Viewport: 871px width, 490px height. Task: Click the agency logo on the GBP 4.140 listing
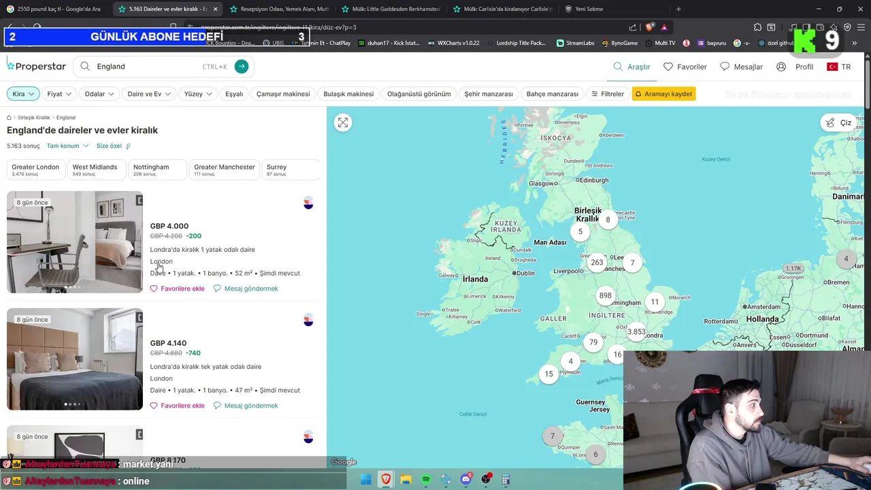click(308, 320)
